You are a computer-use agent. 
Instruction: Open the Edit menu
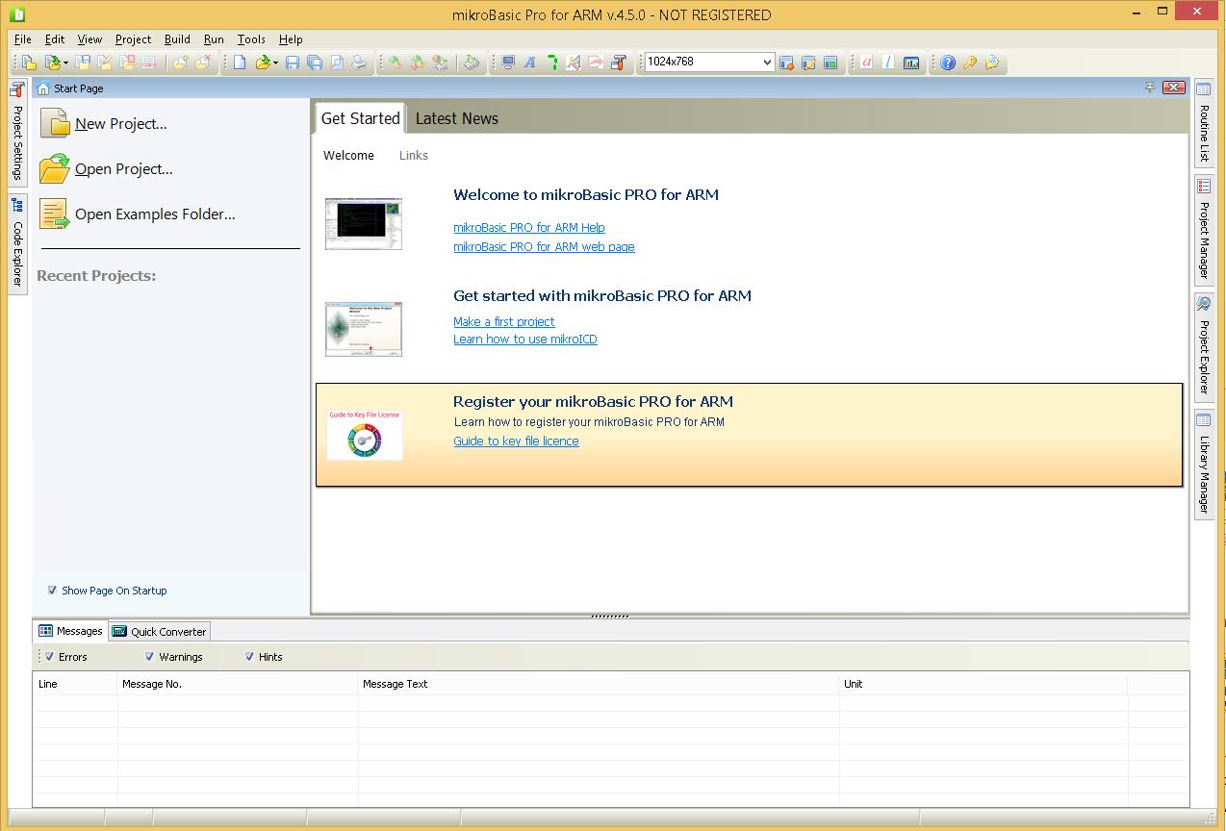click(55, 39)
